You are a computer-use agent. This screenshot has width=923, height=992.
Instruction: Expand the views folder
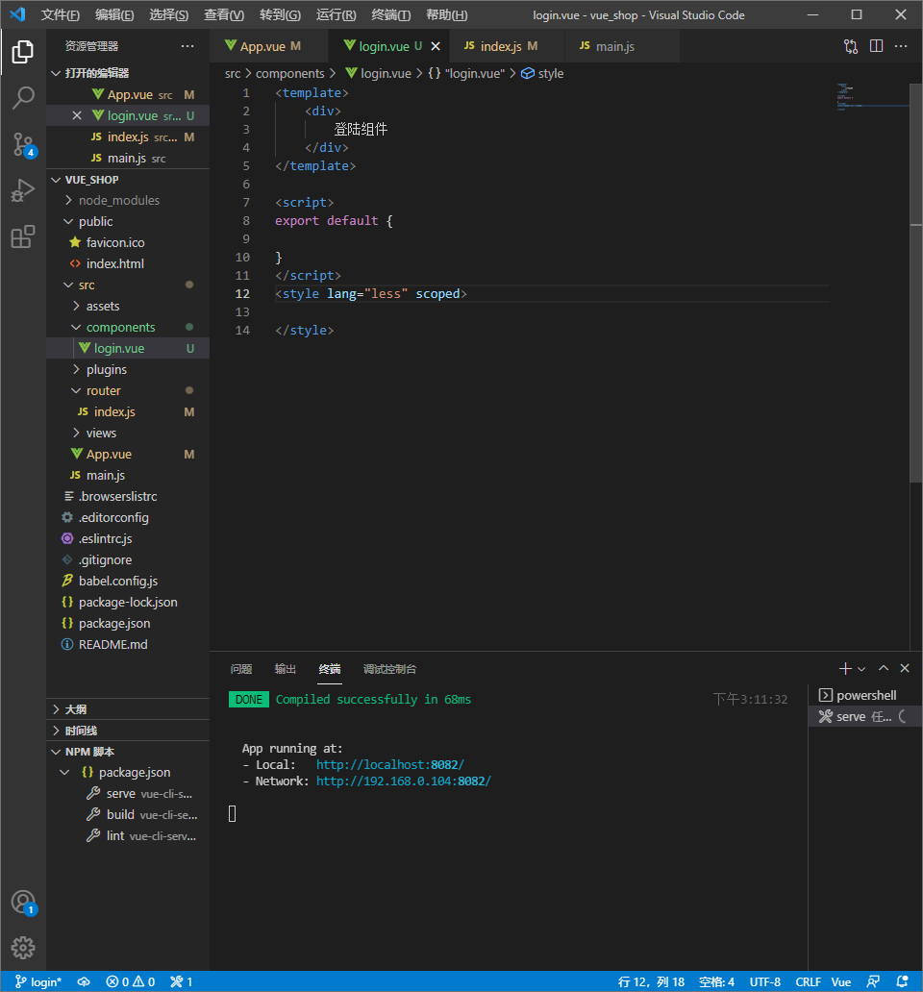pos(128,433)
